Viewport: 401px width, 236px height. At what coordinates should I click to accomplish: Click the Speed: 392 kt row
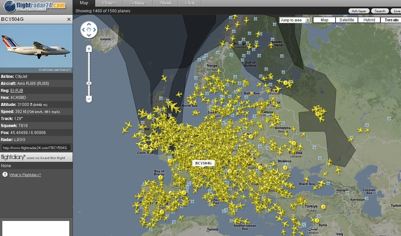36,111
